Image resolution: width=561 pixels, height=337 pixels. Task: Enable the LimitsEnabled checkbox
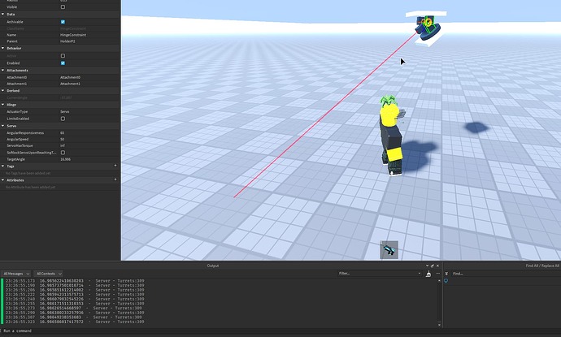pyautogui.click(x=63, y=119)
